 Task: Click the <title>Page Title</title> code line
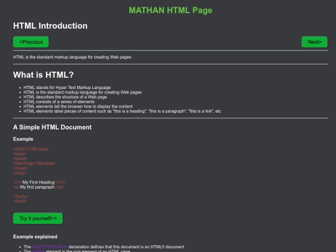coord(34,163)
